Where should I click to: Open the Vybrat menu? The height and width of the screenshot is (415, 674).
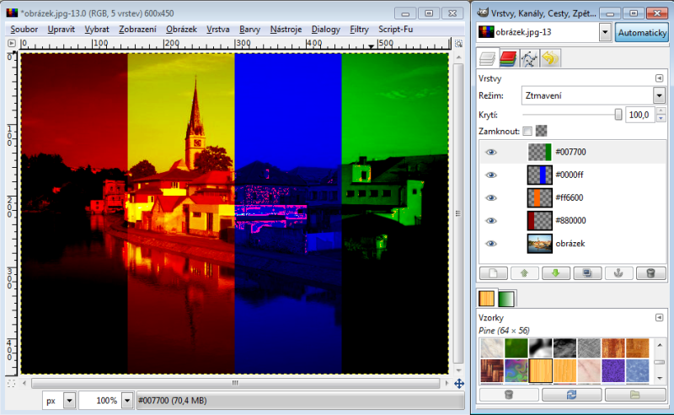coord(97,30)
